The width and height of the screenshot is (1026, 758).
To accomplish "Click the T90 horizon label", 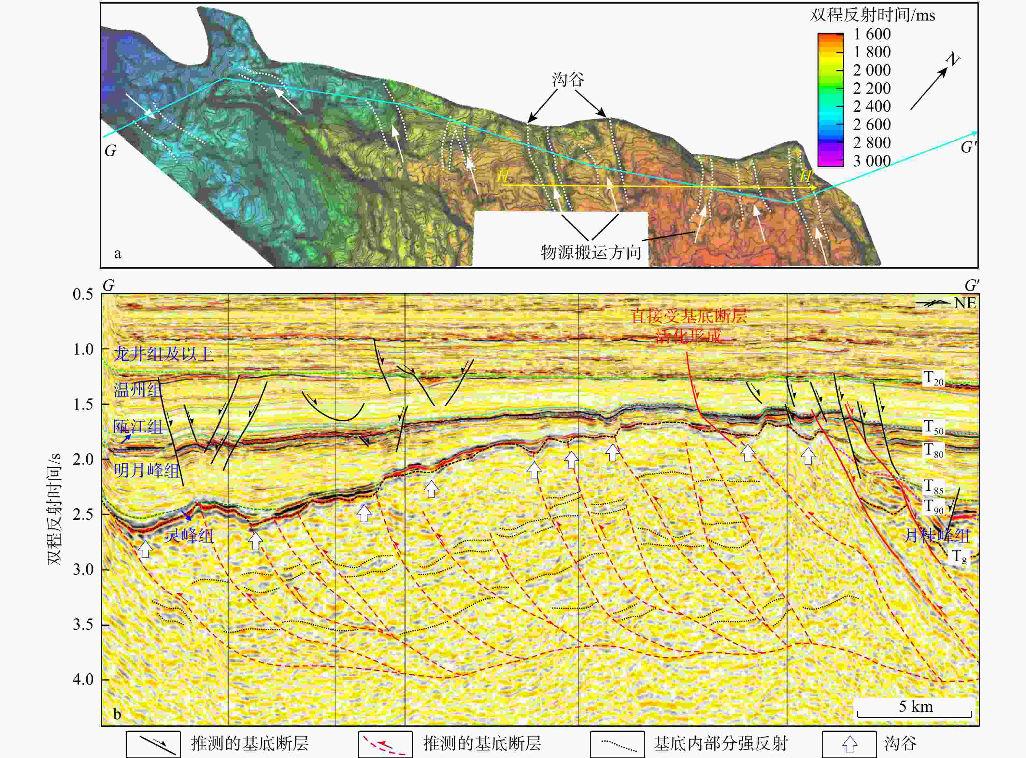I will pos(933,507).
